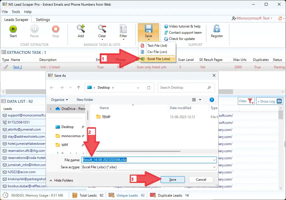This screenshot has width=286, height=200.
Task: Choose Csv File (.csv) from the Save menu
Action: (x=157, y=52)
